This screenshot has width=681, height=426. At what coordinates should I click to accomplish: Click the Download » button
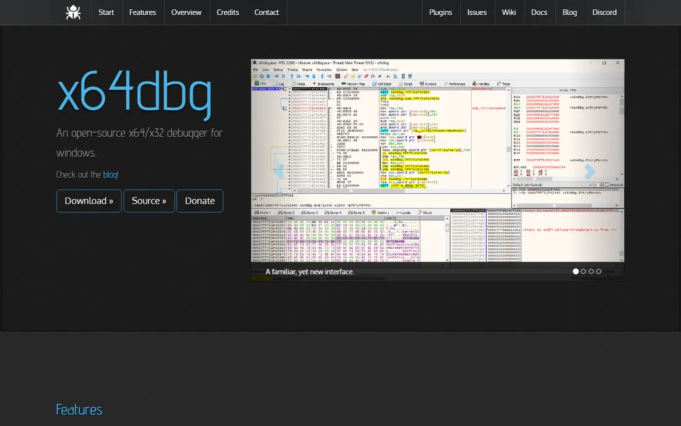[89, 201]
